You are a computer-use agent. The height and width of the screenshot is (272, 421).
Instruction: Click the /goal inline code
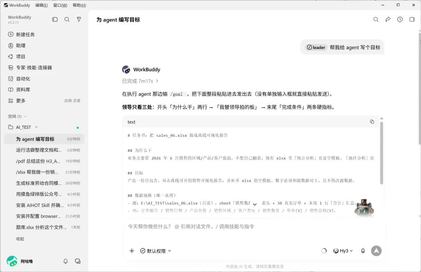(177, 94)
